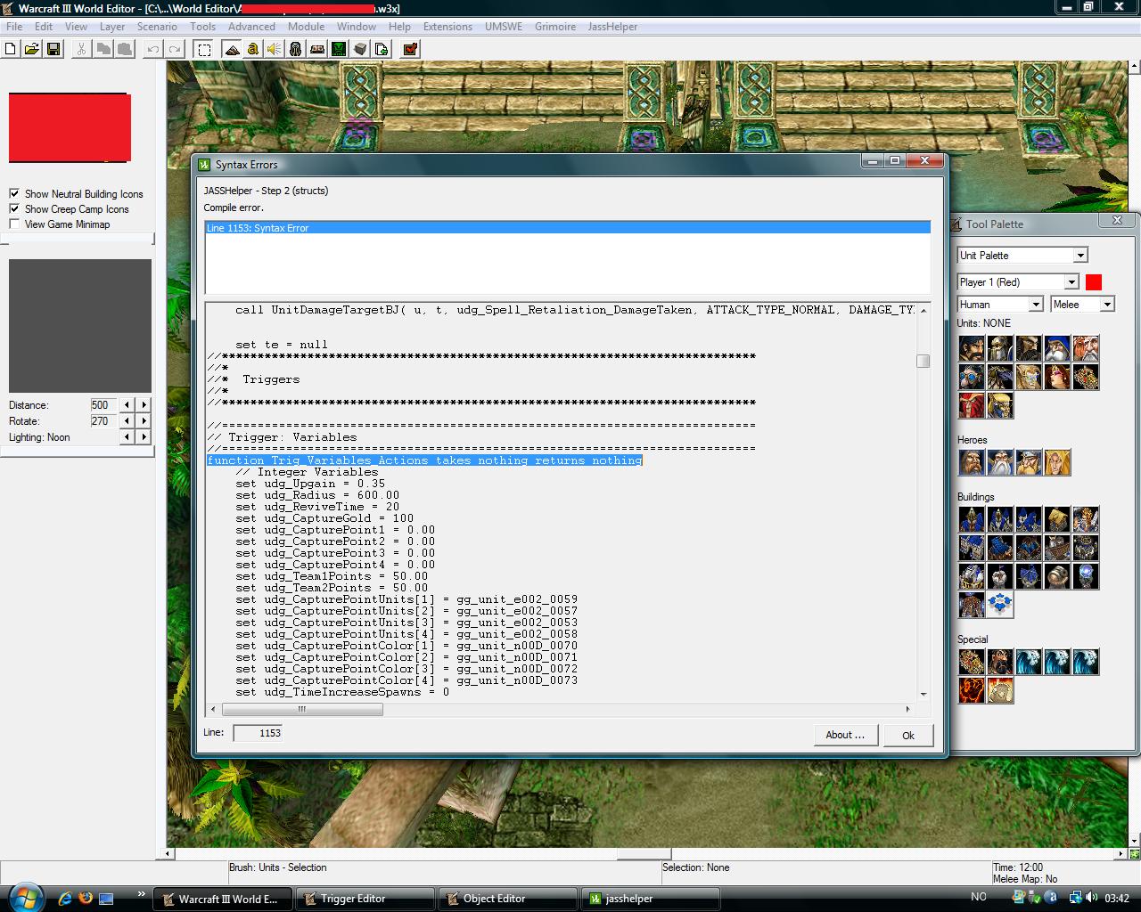
Task: Select the Peasant unit in palette
Action: tap(972, 348)
